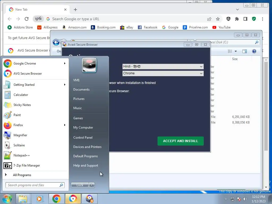Open Sticky Notes from Start menu
The image size is (272, 204).
click(36, 105)
